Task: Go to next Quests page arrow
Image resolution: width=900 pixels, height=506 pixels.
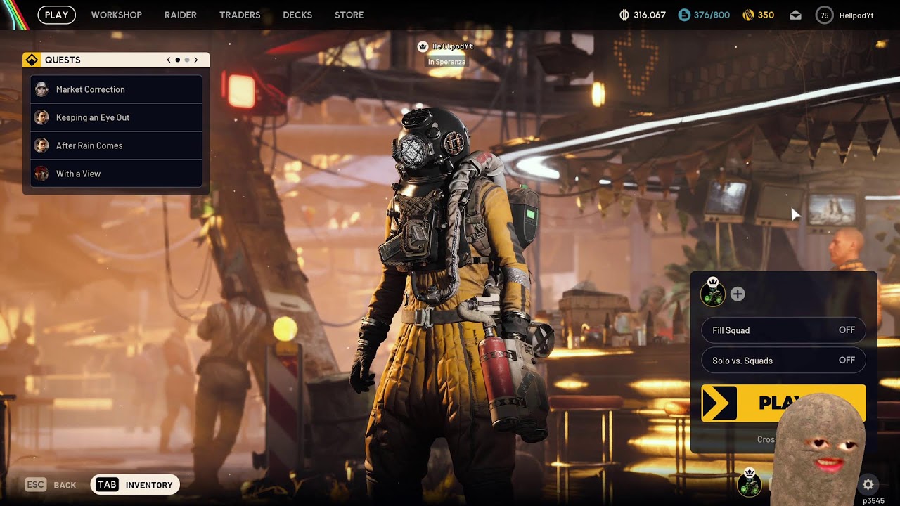Action: (x=196, y=60)
